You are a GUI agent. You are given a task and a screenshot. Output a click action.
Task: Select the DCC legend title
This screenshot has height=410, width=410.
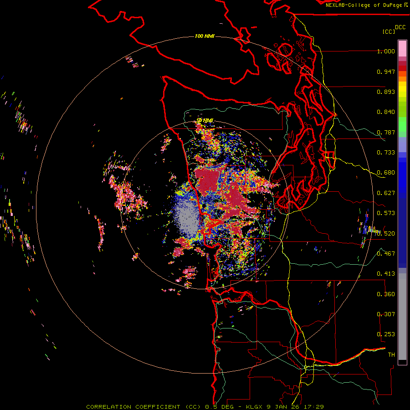(x=400, y=27)
